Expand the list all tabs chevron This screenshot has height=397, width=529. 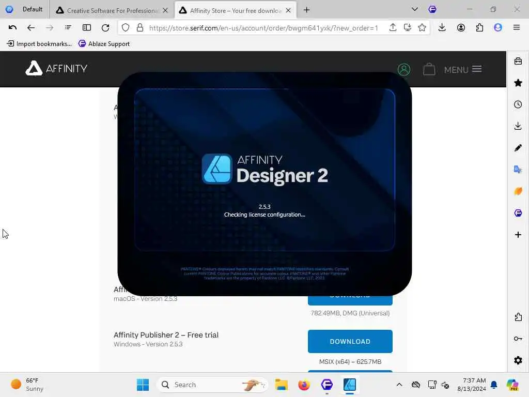(415, 9)
